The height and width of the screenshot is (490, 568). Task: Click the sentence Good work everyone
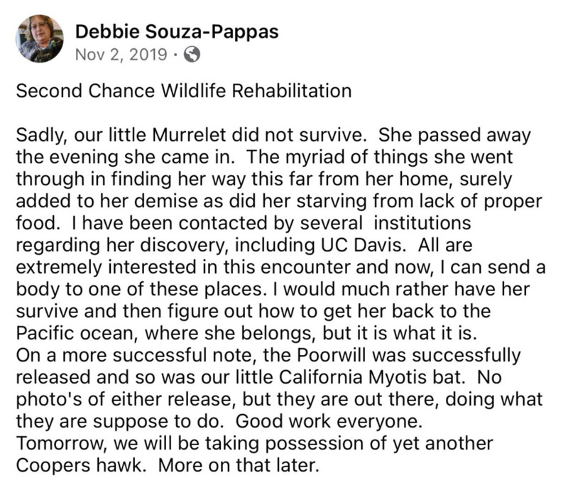pyautogui.click(x=329, y=420)
